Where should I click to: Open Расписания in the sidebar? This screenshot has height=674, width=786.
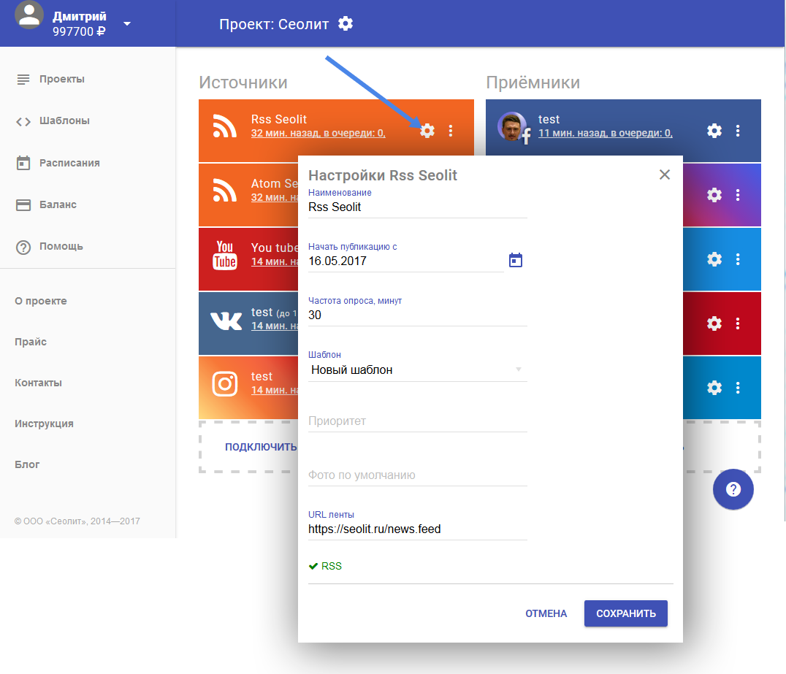click(69, 163)
